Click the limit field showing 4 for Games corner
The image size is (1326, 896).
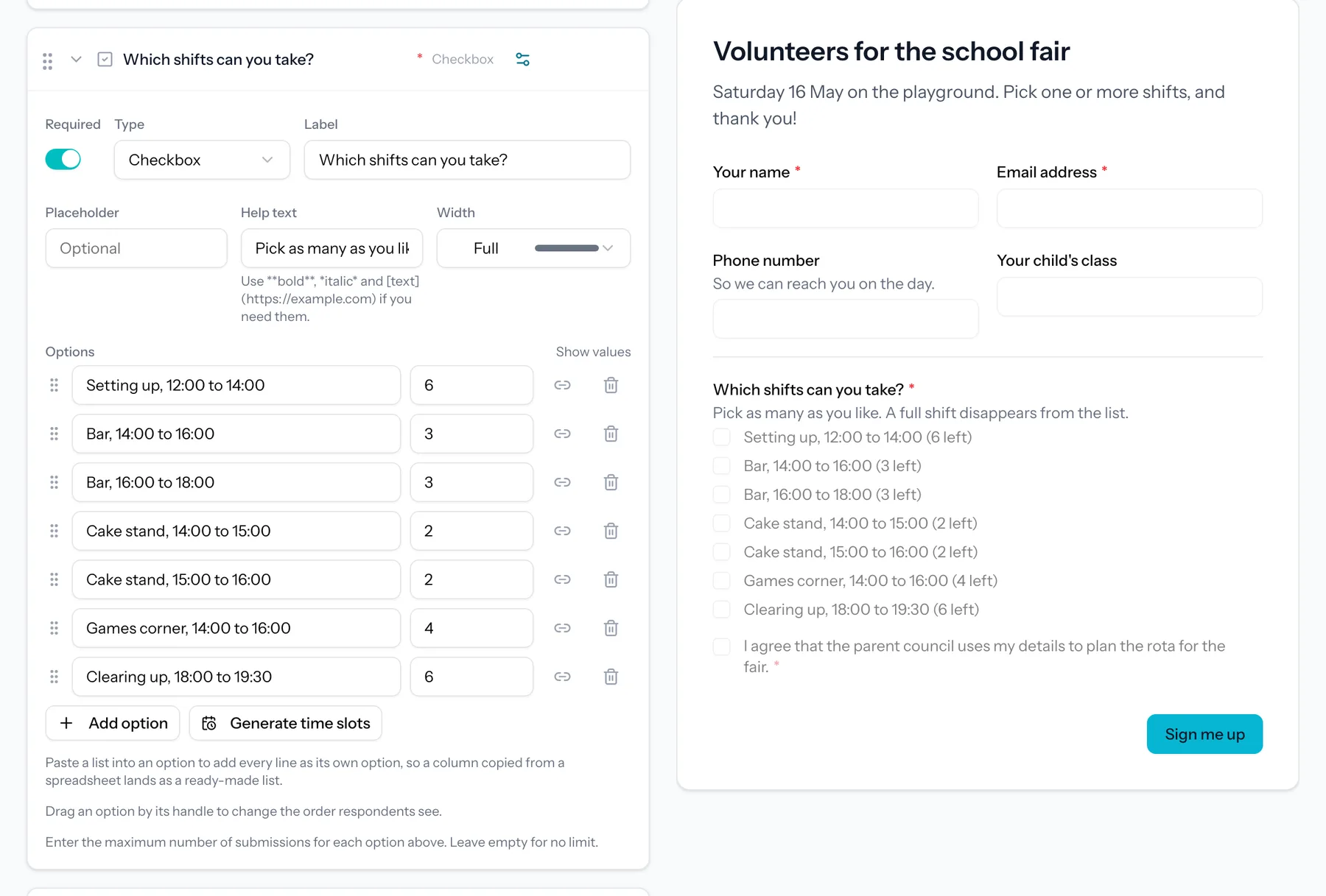471,628
